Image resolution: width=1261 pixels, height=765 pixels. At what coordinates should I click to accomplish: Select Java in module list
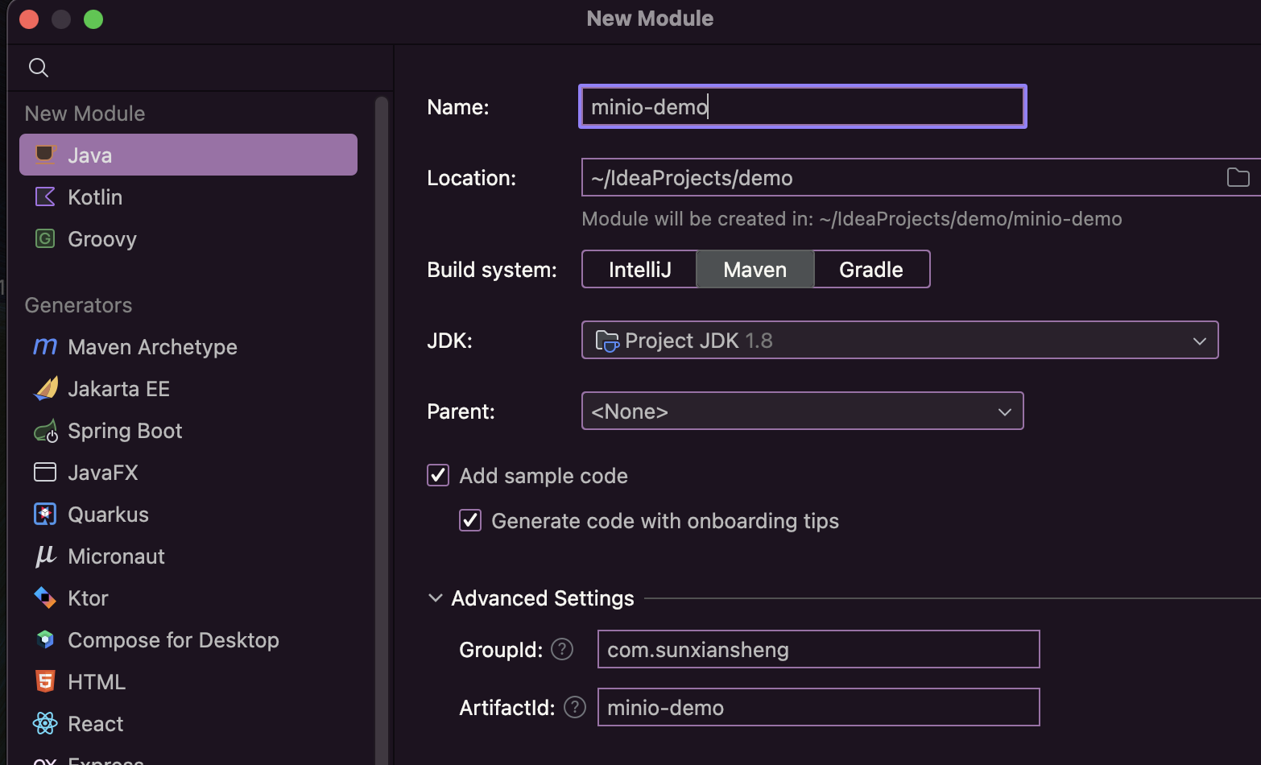point(188,155)
